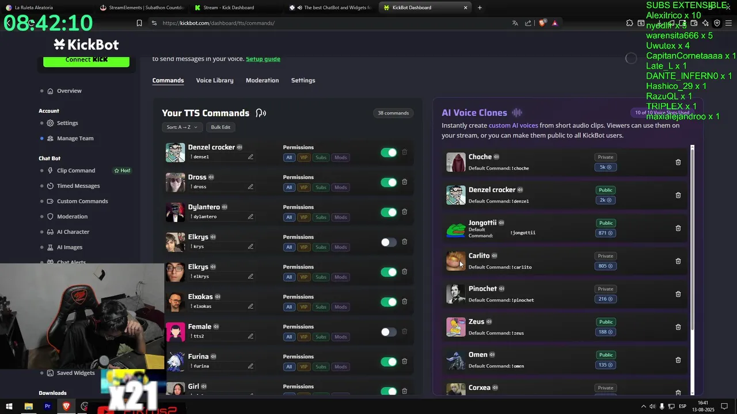Image resolution: width=737 pixels, height=414 pixels.
Task: Open the Sort A to Z dropdown
Action: [x=182, y=127]
